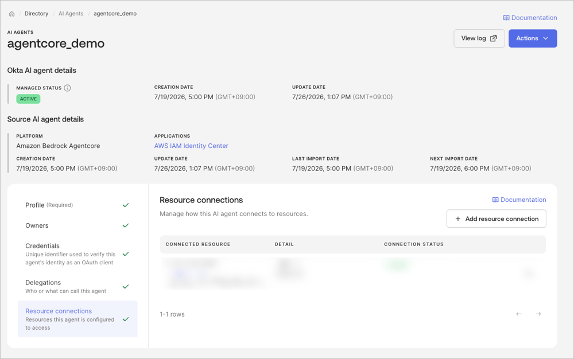Click the '1-1 rows' text

pos(172,314)
